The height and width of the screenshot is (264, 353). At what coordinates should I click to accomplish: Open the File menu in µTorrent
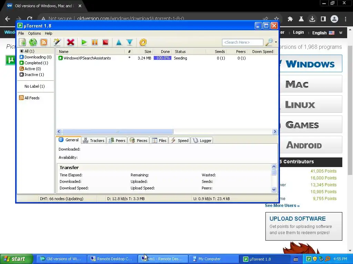point(21,33)
